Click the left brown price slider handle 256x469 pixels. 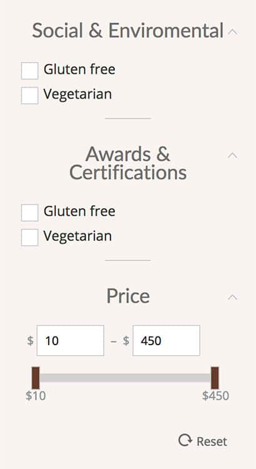(36, 378)
